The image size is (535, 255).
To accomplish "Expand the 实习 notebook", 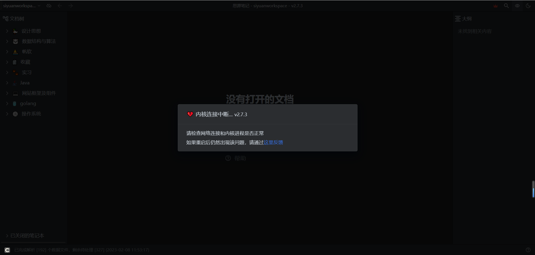I will tap(7, 72).
